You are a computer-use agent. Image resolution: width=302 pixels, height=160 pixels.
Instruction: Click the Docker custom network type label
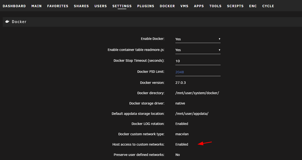pyautogui.click(x=141, y=134)
